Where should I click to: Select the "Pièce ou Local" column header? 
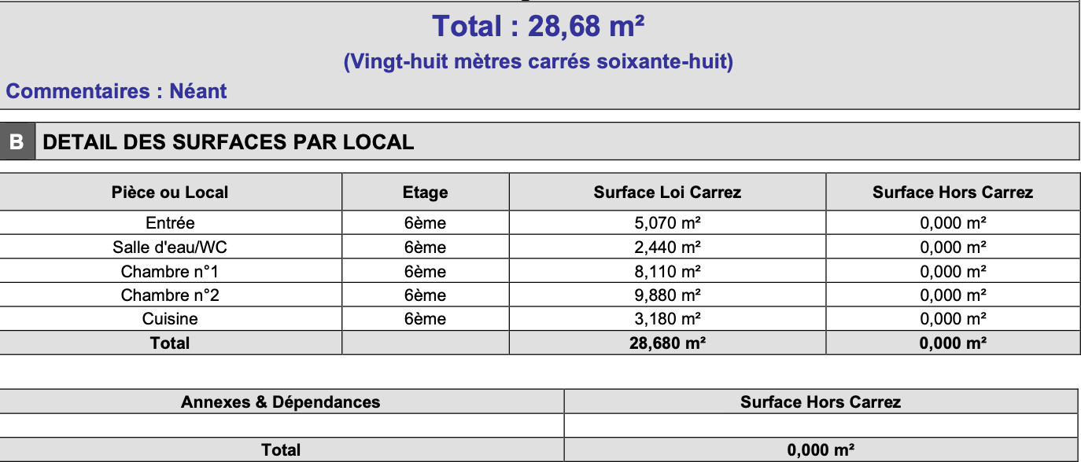pos(170,192)
